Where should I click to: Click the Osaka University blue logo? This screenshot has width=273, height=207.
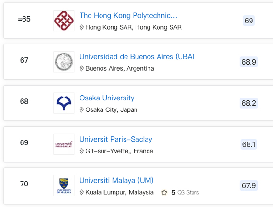click(x=64, y=103)
